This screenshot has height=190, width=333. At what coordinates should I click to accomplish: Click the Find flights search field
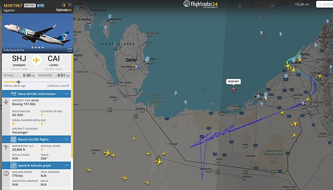324,4
